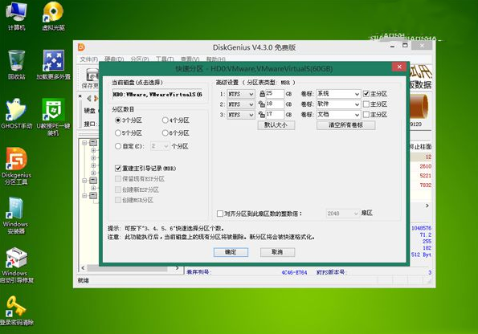The image size is (478, 334).
Task: Click the 加载更多外置 desktop icon
Action: [53, 64]
